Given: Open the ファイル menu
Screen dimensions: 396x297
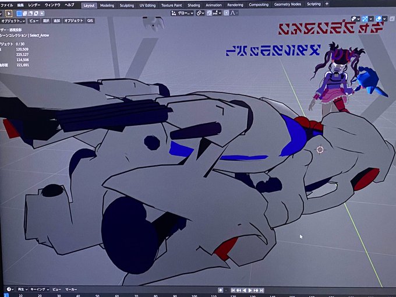Looking at the screenshot, I should click(7, 5).
